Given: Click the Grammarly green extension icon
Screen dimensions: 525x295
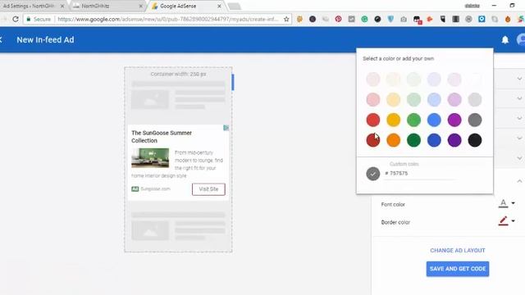Looking at the screenshot, I should tap(364, 19).
